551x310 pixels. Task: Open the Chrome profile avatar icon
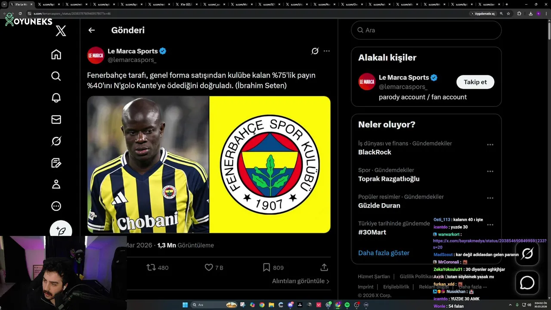[x=539, y=13]
